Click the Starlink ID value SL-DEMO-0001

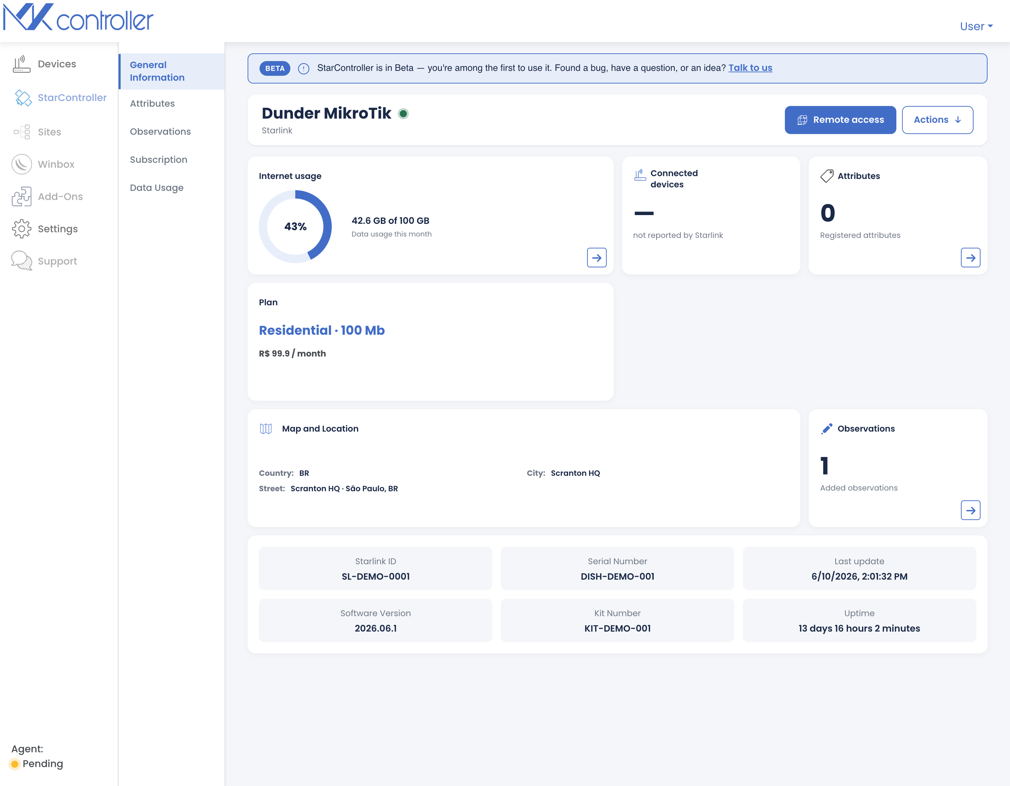pos(376,576)
